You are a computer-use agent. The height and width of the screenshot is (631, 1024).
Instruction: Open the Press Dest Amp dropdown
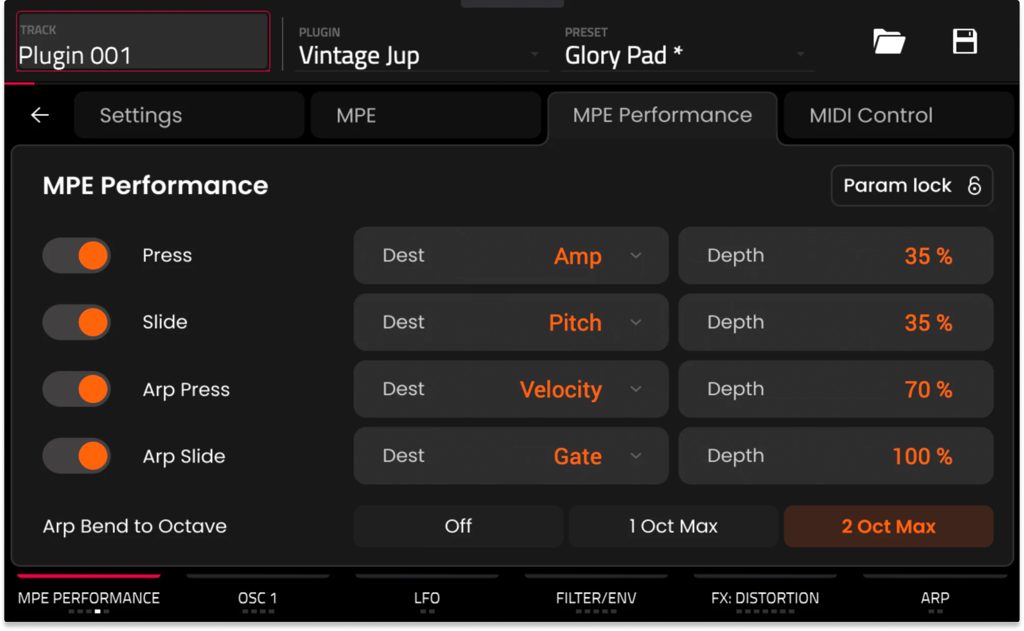click(x=511, y=256)
